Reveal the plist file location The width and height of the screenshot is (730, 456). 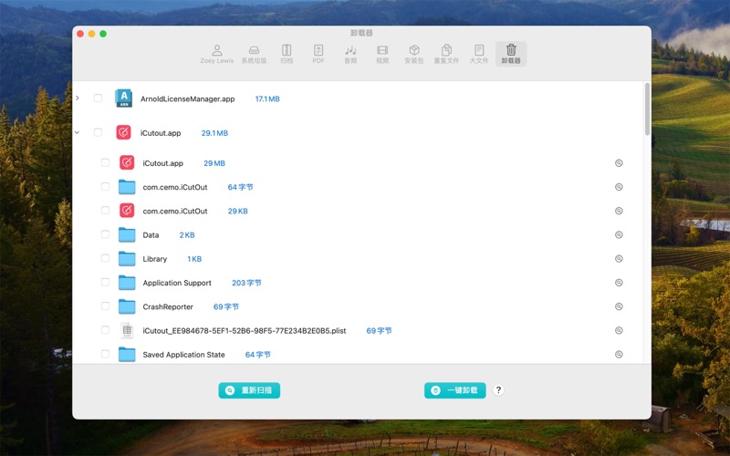coord(619,330)
